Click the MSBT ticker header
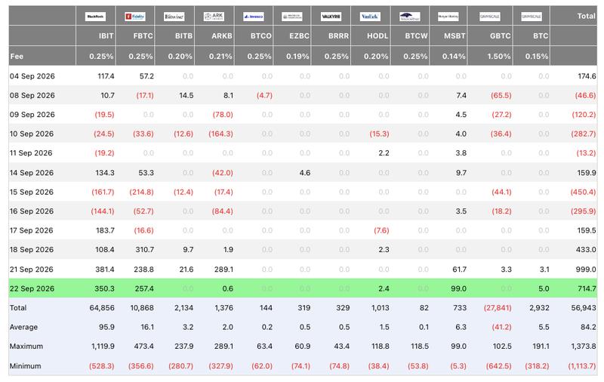The image size is (604, 382). (x=455, y=35)
